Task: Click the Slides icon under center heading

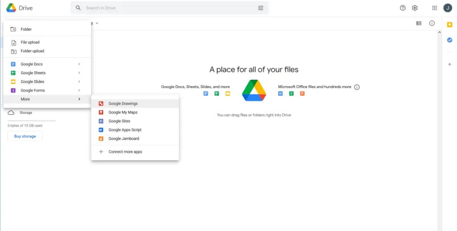Action: click(x=228, y=93)
